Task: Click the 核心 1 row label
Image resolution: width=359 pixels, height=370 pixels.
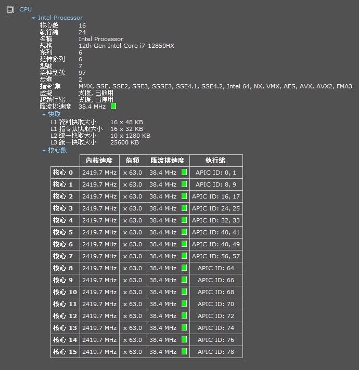Action: 65,184
